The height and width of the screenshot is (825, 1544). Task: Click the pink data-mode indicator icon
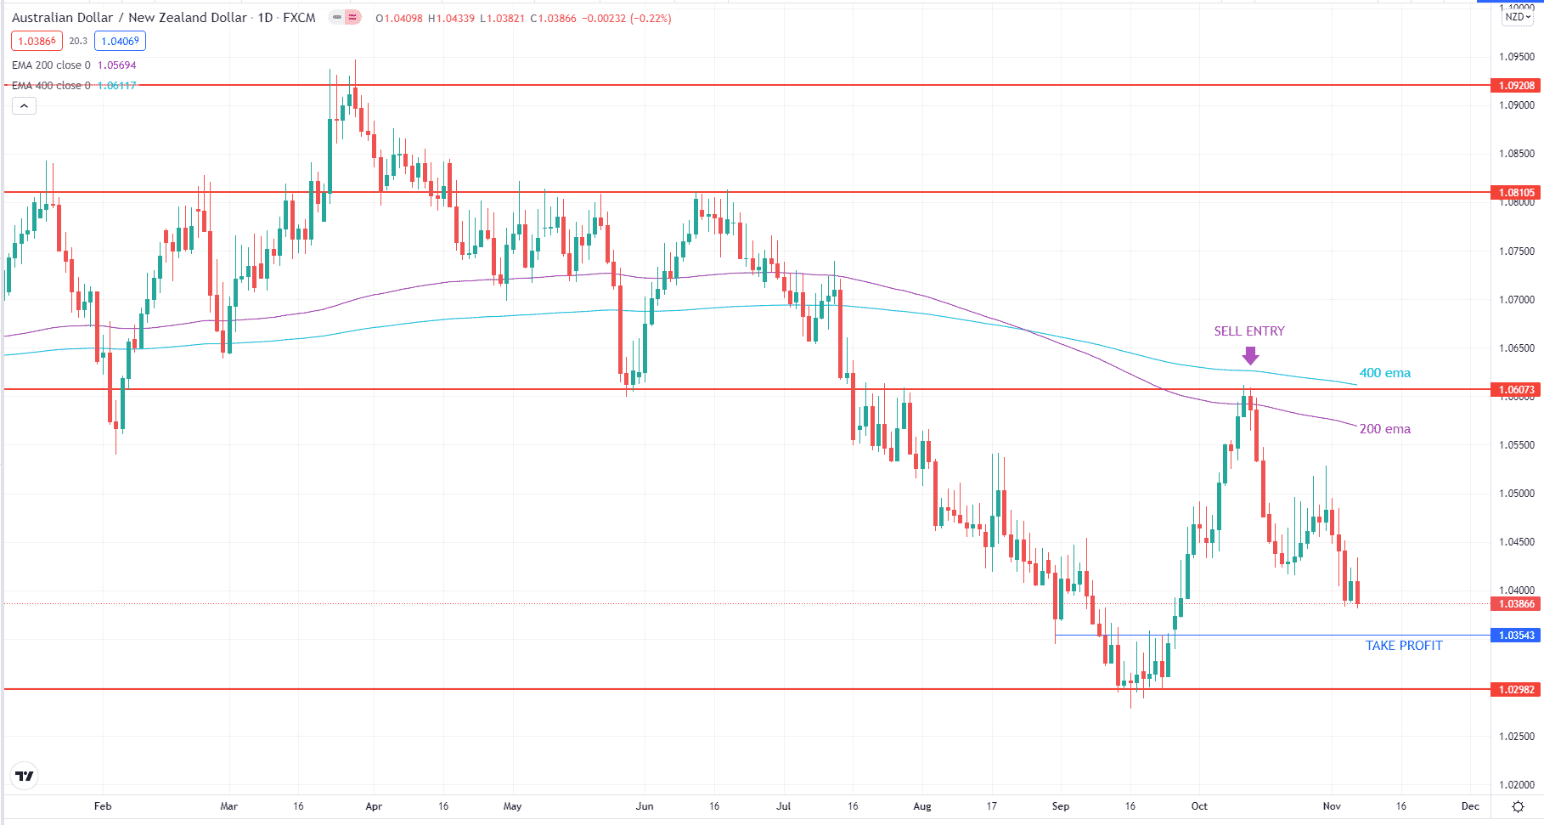point(352,17)
